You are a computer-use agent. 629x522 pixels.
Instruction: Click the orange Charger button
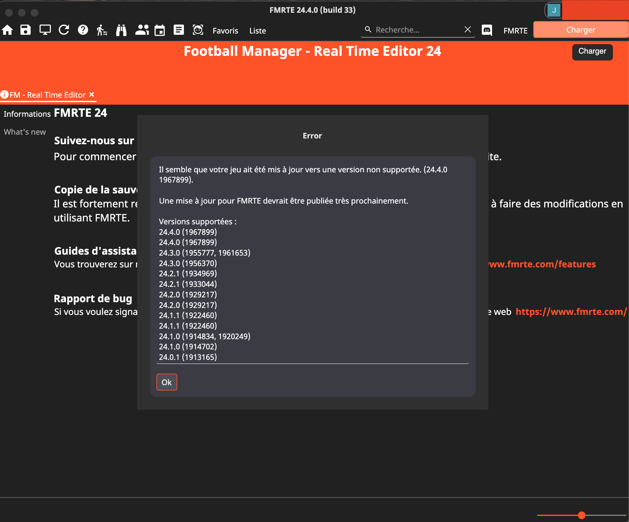click(581, 30)
